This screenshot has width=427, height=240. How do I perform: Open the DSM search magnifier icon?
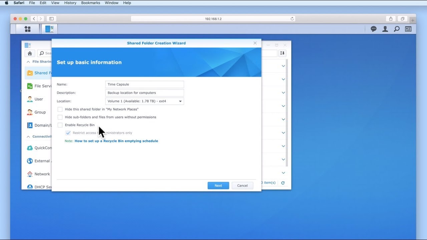point(397,29)
